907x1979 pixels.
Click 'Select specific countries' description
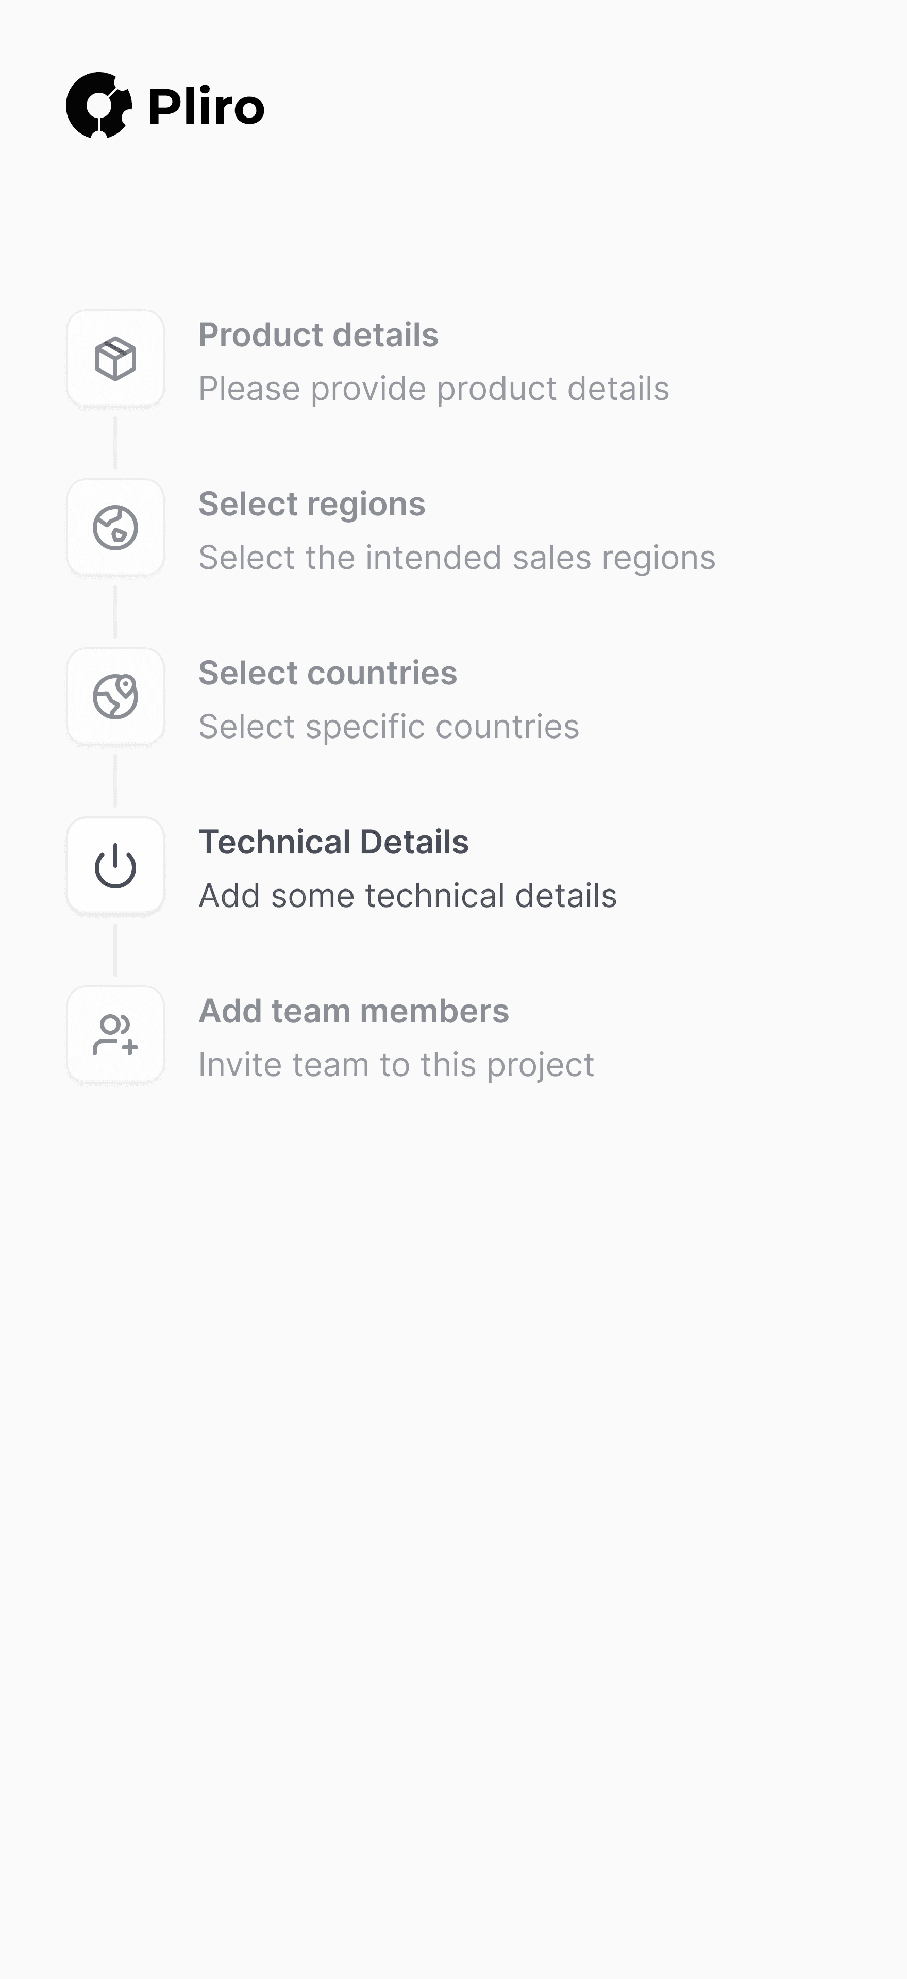[389, 727]
